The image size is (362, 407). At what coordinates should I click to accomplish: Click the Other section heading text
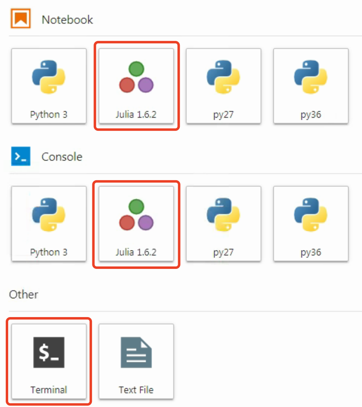pyautogui.click(x=24, y=295)
